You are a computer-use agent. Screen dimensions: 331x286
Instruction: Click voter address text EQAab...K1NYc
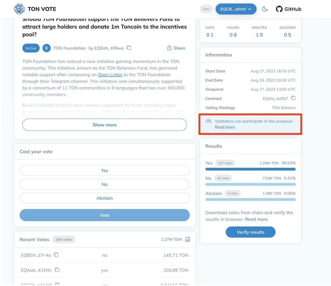point(36,270)
